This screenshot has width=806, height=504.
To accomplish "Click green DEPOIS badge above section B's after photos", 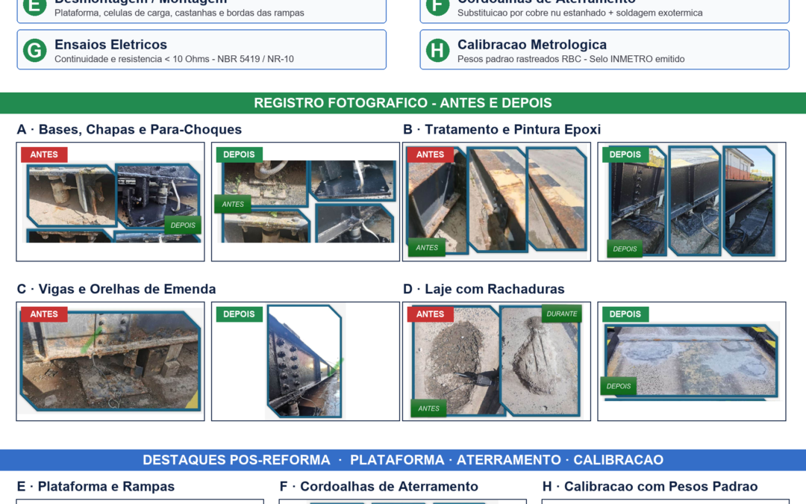I will coord(625,155).
